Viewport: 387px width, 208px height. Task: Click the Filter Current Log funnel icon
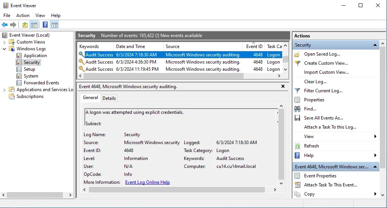[297, 91]
